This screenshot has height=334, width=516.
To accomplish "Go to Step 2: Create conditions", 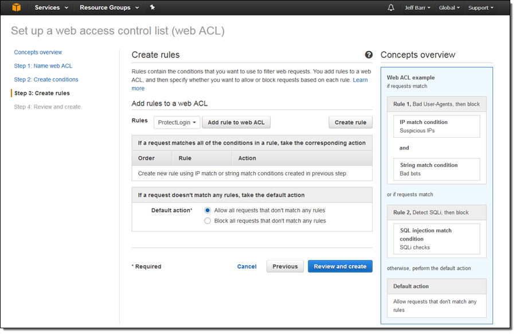I will (x=46, y=80).
